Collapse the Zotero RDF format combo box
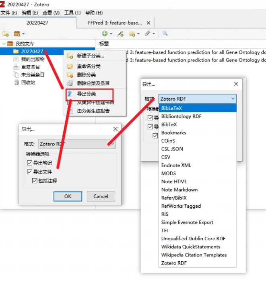The width and height of the screenshot is (266, 283). point(198,99)
